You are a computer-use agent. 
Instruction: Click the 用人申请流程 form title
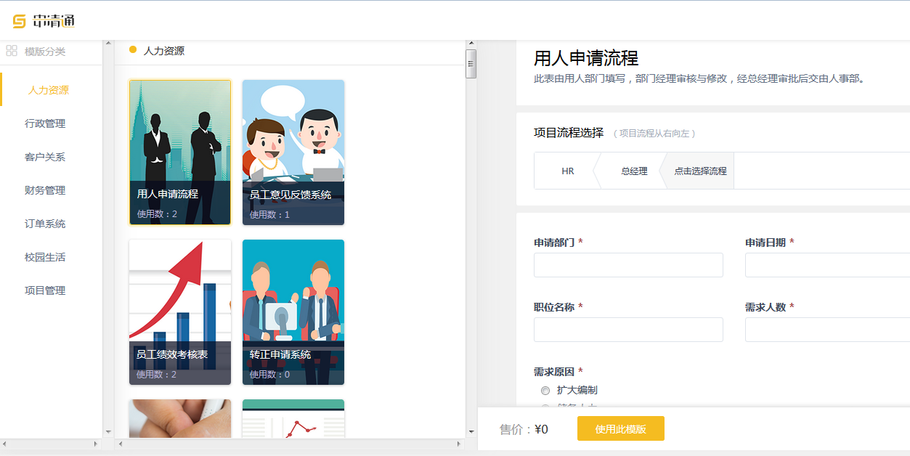coord(586,58)
